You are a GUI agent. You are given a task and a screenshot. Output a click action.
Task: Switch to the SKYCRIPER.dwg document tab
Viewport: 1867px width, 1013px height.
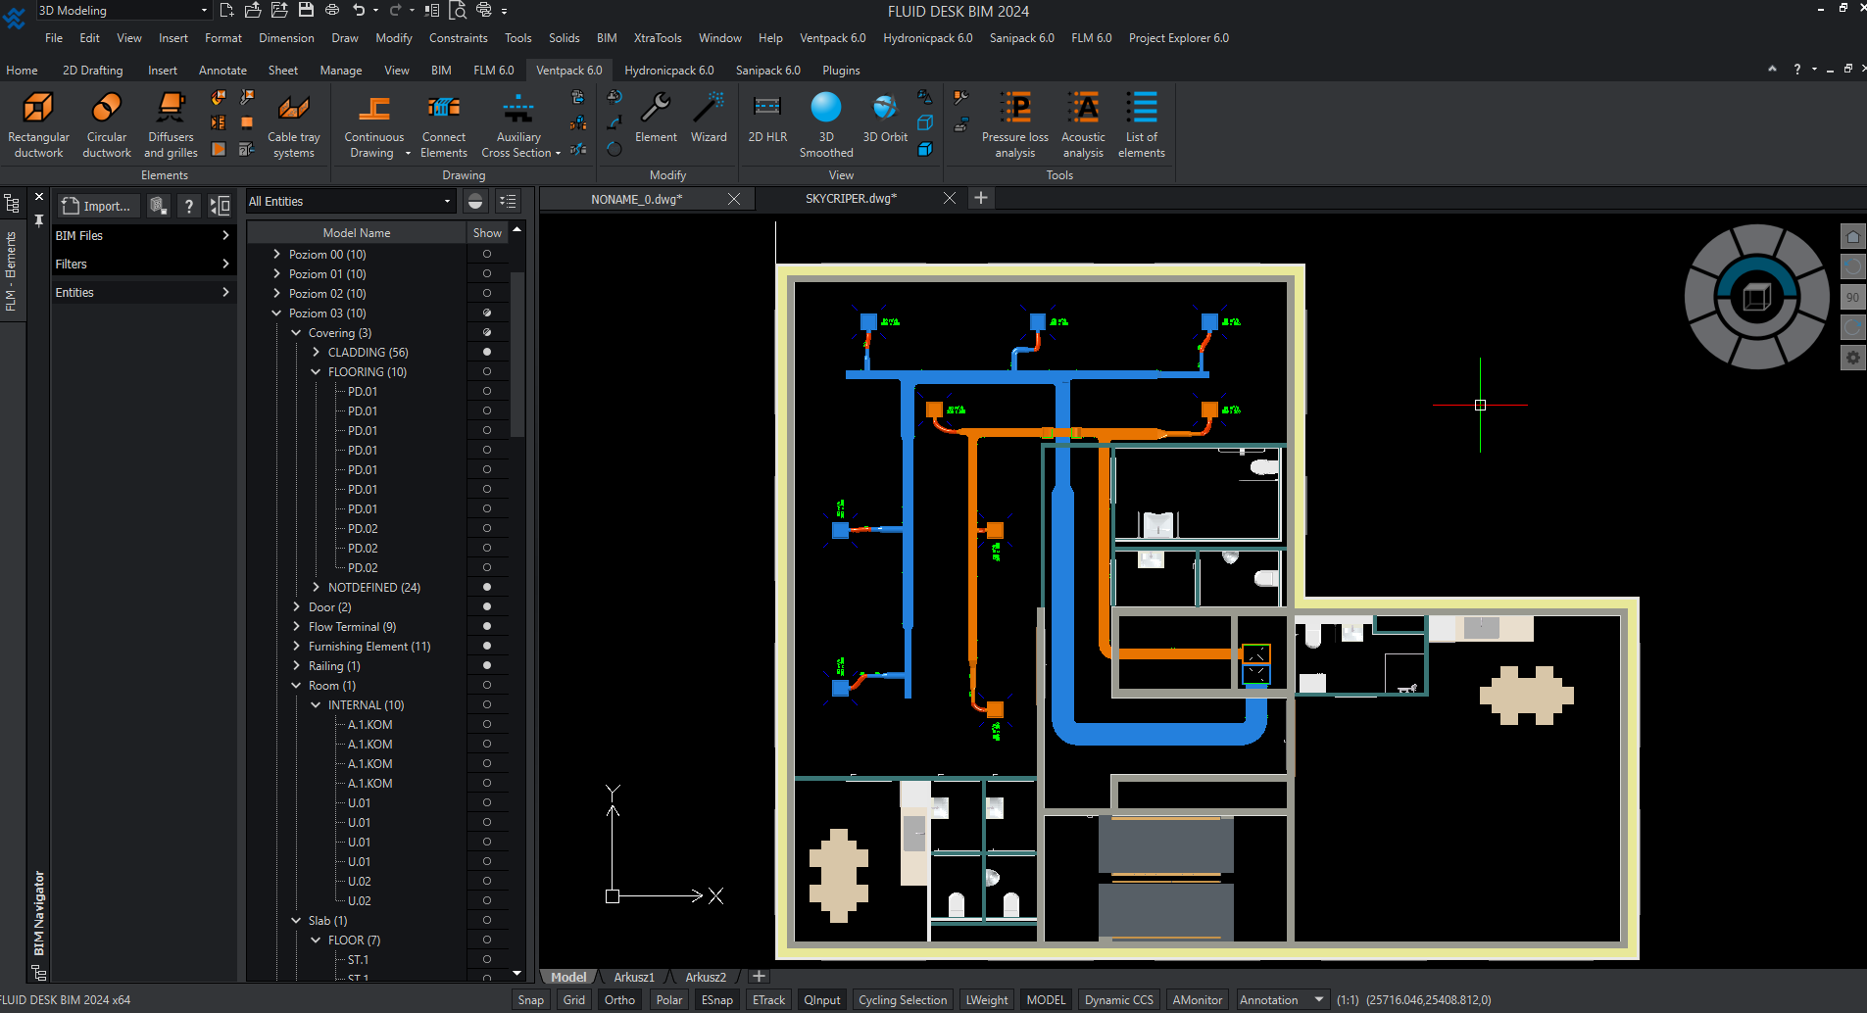[x=851, y=199]
